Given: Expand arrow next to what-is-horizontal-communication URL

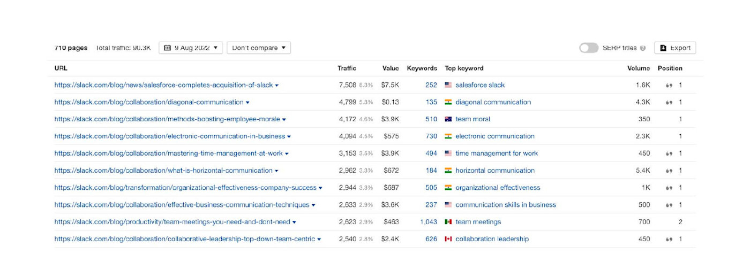Looking at the screenshot, I should click(x=276, y=171).
